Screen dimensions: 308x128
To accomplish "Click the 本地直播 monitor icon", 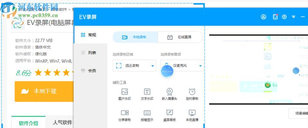I will (192, 113).
